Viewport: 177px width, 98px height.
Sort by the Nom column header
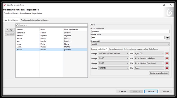point(51,29)
